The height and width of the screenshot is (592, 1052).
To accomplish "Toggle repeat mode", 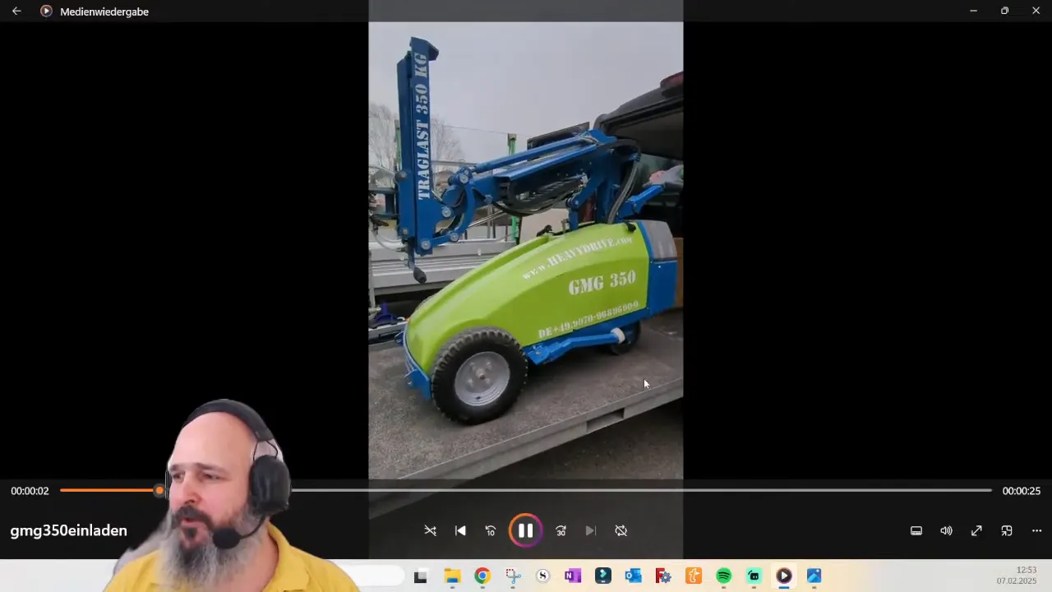I will 621,531.
